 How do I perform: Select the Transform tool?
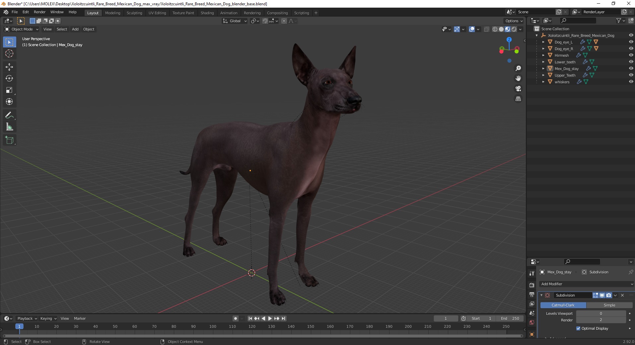coord(9,102)
